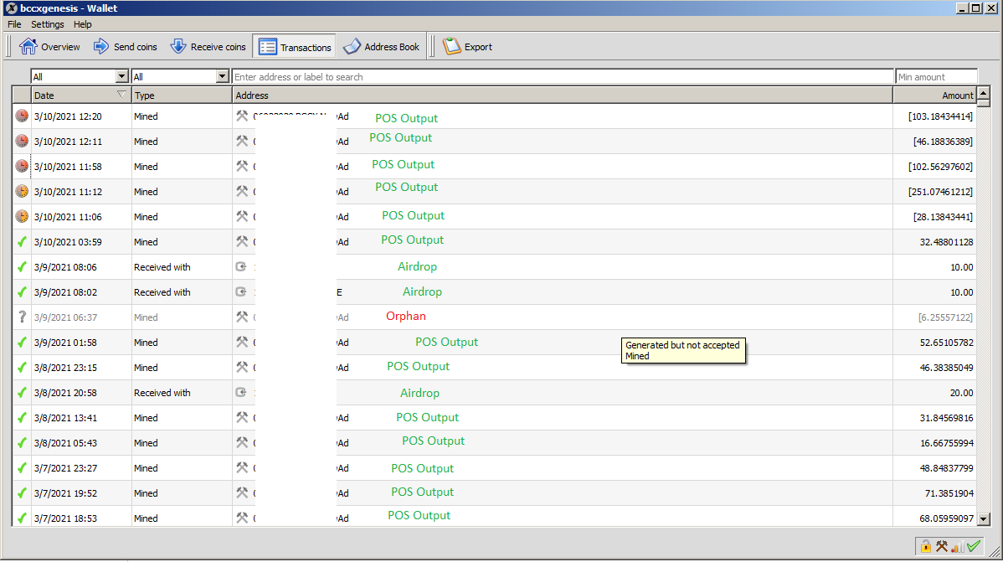This screenshot has width=1003, height=562.
Task: Click the received arrow icon in 3/8/2021 20:58 row
Action: coord(241,392)
